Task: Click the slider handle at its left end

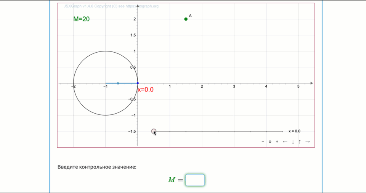Action: click(x=154, y=131)
